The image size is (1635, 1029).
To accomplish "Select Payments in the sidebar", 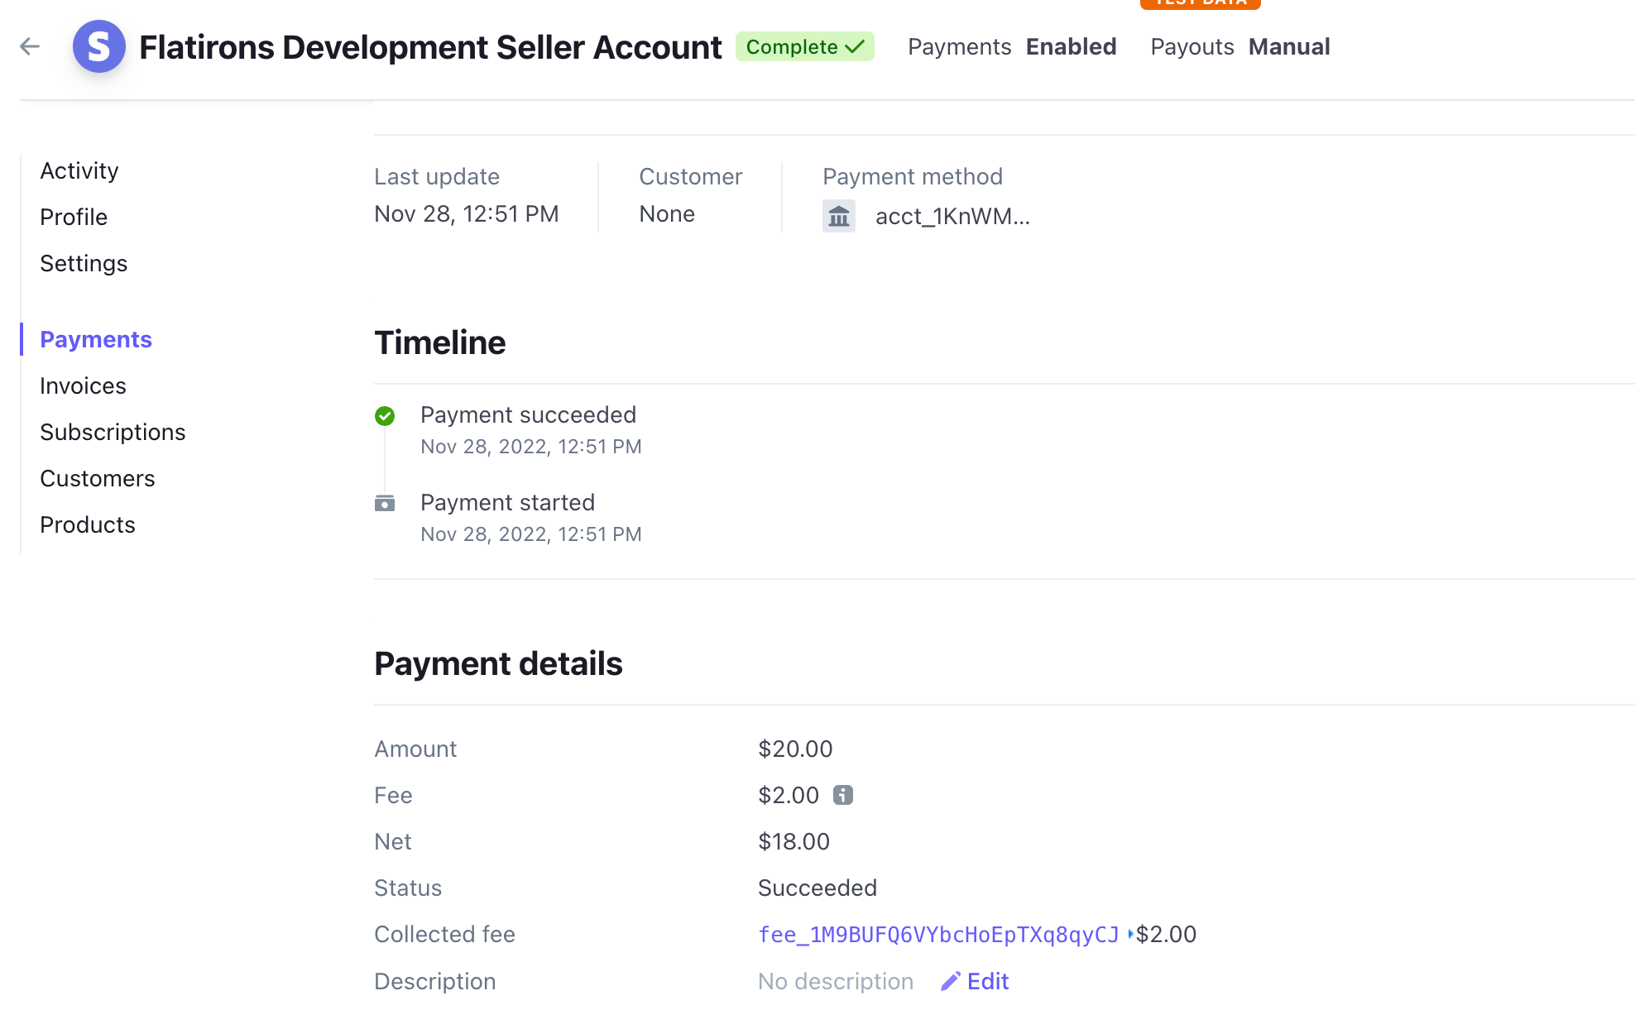I will click(x=96, y=339).
